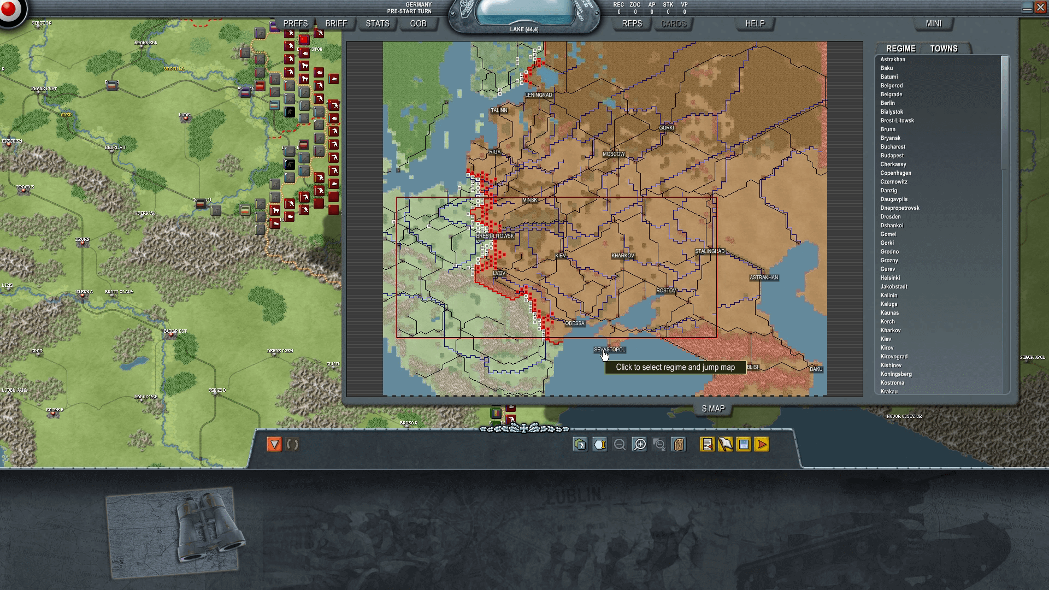Open the yellow report document icon
Image resolution: width=1049 pixels, height=590 pixels.
(x=707, y=445)
